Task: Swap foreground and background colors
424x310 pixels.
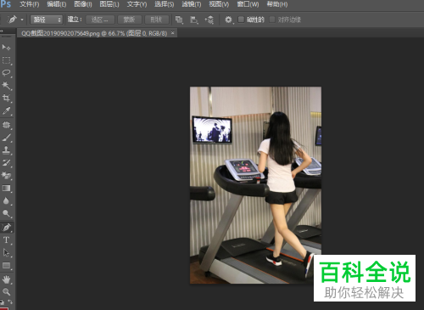Action: (10, 302)
